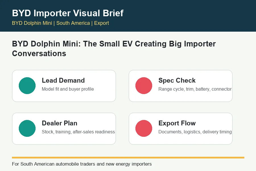
Task: Click 'Documents, logistics, delivery timing' text
Action: pyautogui.click(x=195, y=132)
